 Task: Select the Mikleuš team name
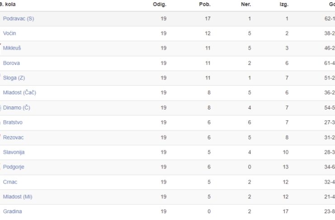click(12, 48)
